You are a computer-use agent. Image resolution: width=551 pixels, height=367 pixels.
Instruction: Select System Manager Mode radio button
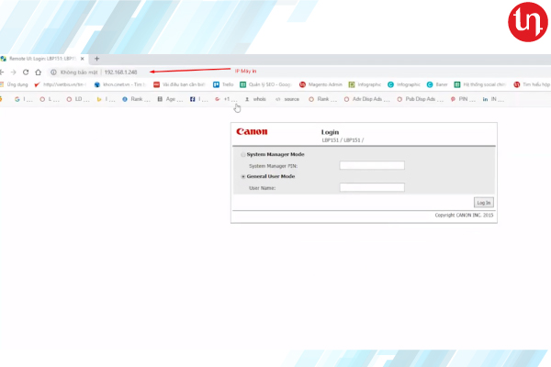(x=242, y=154)
